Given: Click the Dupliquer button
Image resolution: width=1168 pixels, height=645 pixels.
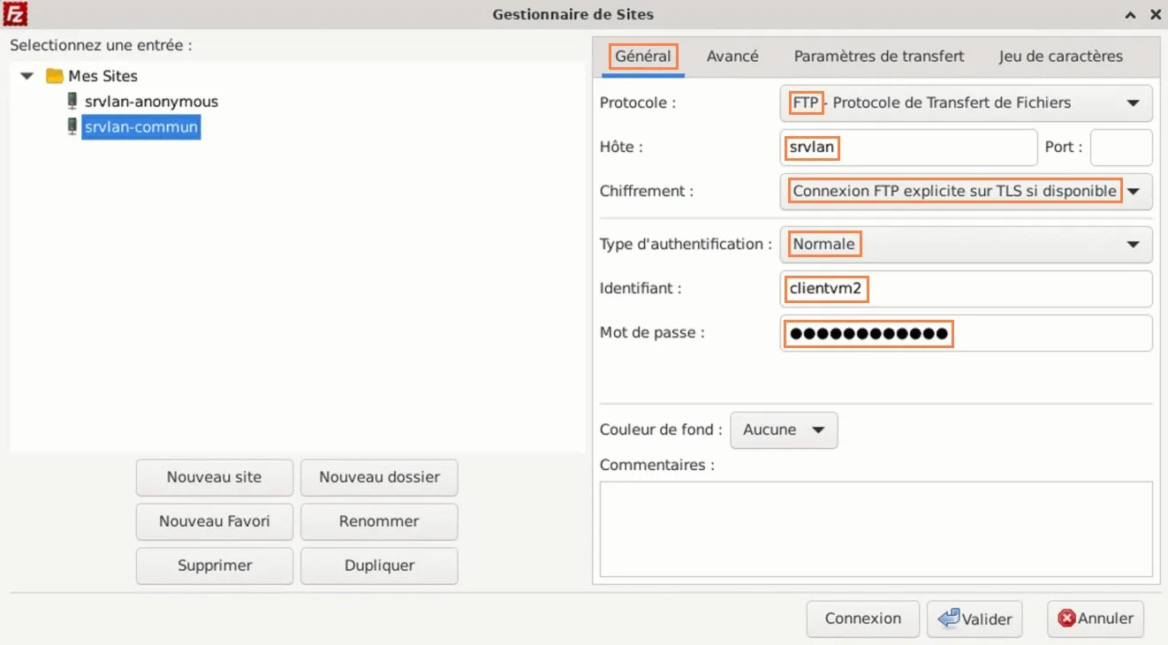Looking at the screenshot, I should pyautogui.click(x=379, y=565).
